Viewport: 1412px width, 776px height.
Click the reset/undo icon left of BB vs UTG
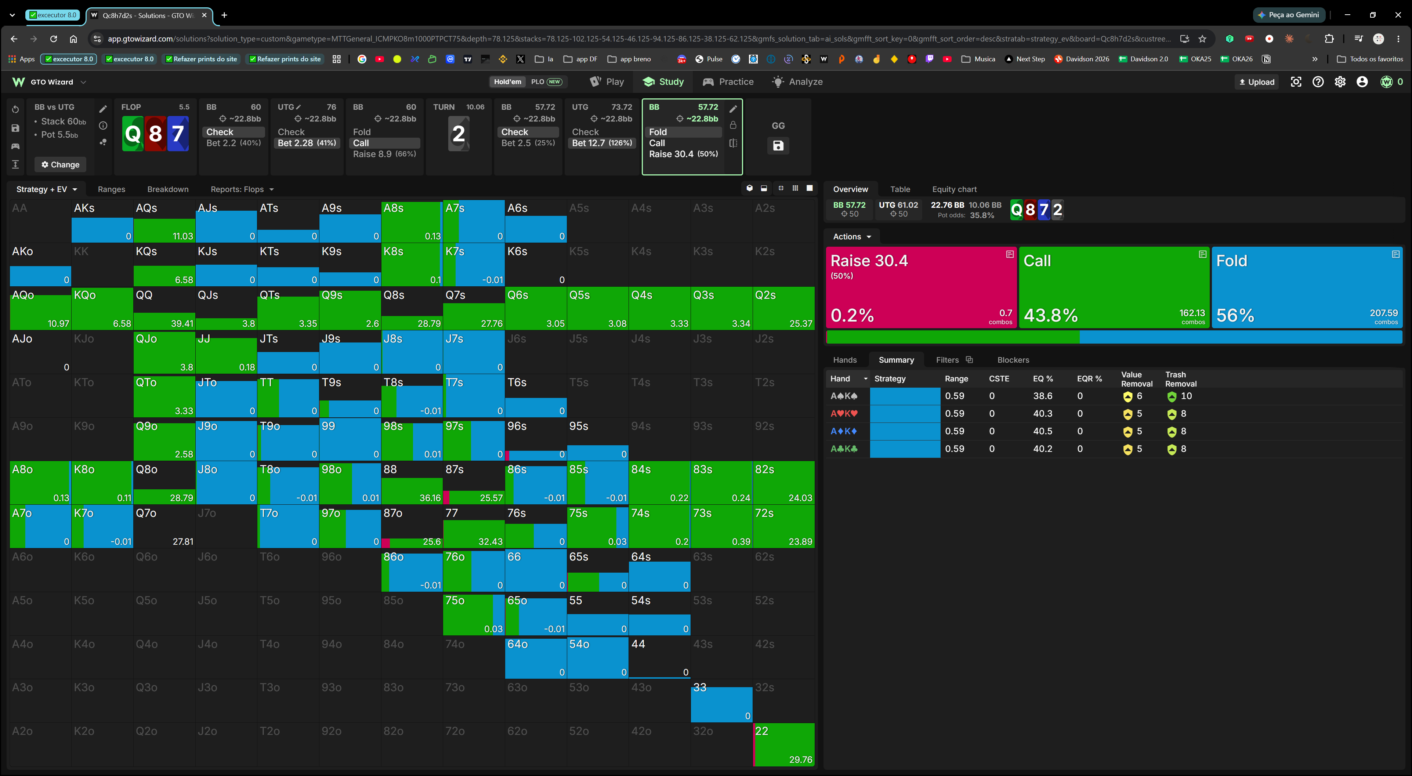click(15, 110)
